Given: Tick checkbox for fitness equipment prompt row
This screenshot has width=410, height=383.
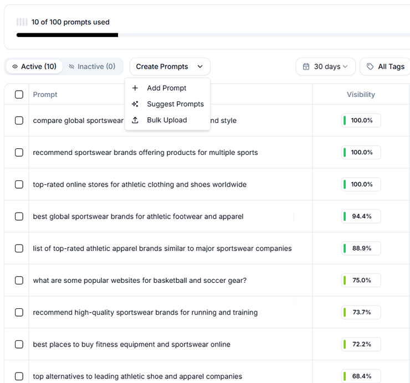Looking at the screenshot, I should (x=19, y=344).
